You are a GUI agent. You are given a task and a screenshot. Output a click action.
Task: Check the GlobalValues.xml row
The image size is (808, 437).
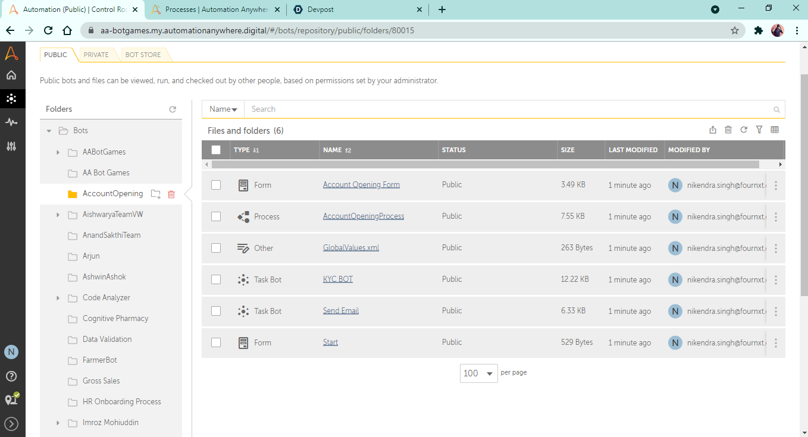click(216, 248)
